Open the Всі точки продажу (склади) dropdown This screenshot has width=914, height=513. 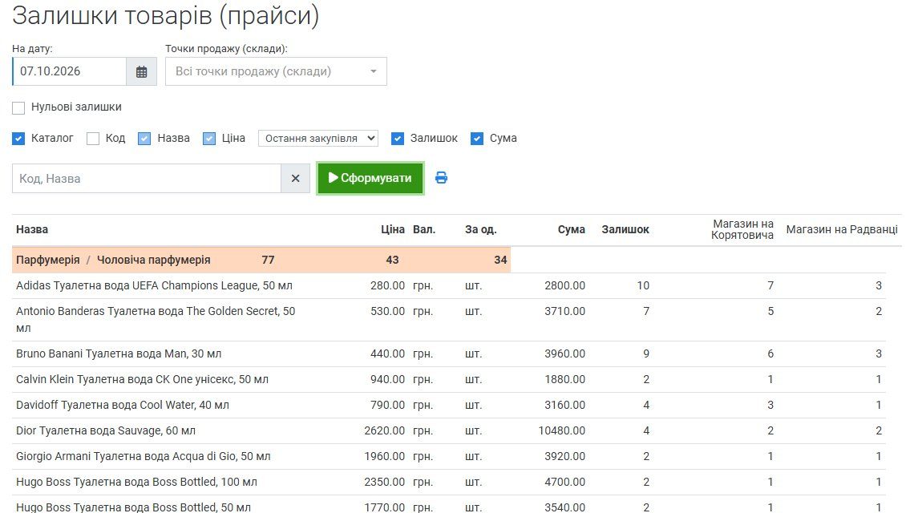[276, 71]
